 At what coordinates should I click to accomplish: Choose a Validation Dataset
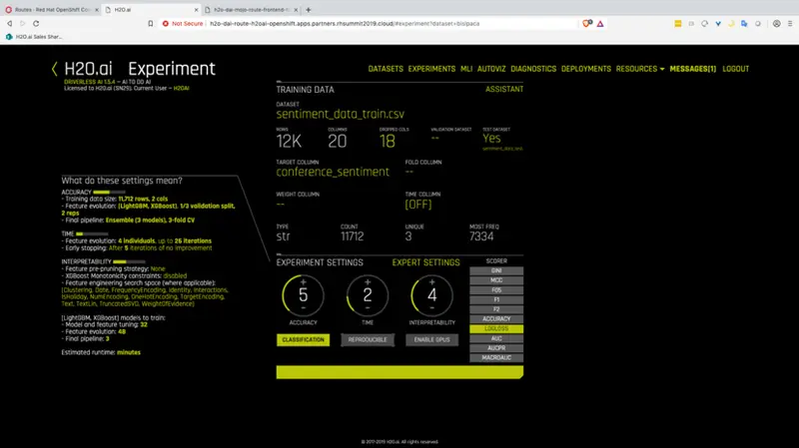point(434,138)
